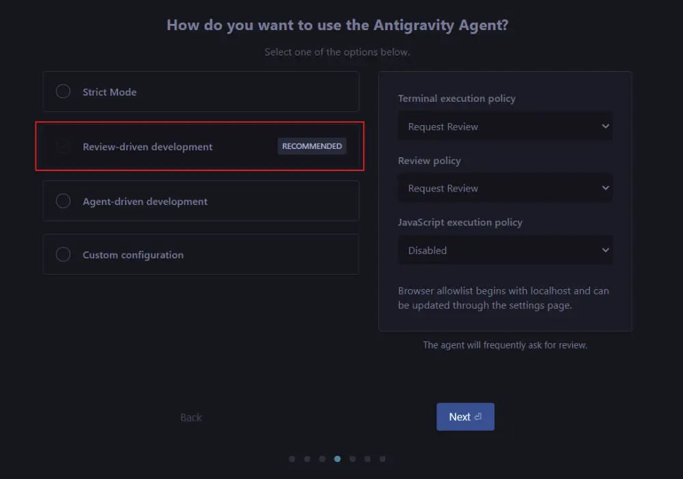
Task: Jump to the fifth step dot
Action: tap(352, 459)
